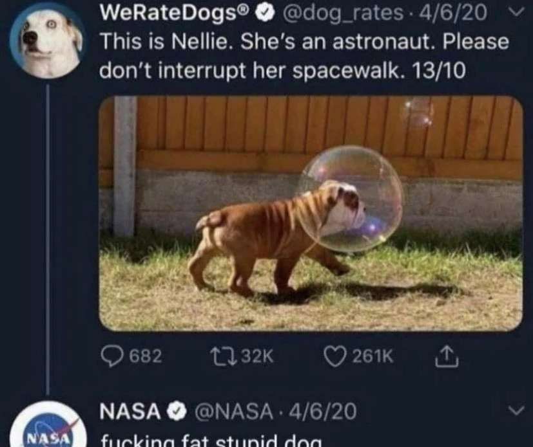This screenshot has width=533, height=447.
Task: Expand options chevron on WeRateDogs tweet
Action: pyautogui.click(x=516, y=13)
